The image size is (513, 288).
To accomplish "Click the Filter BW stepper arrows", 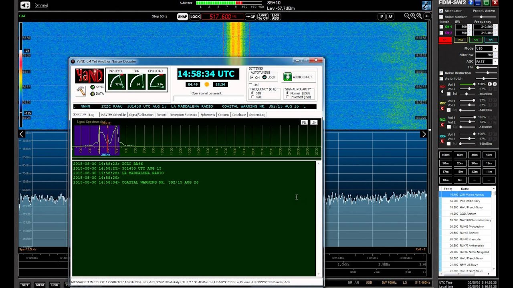I will coord(495,55).
